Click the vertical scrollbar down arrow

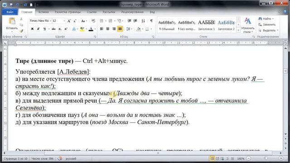(285, 134)
